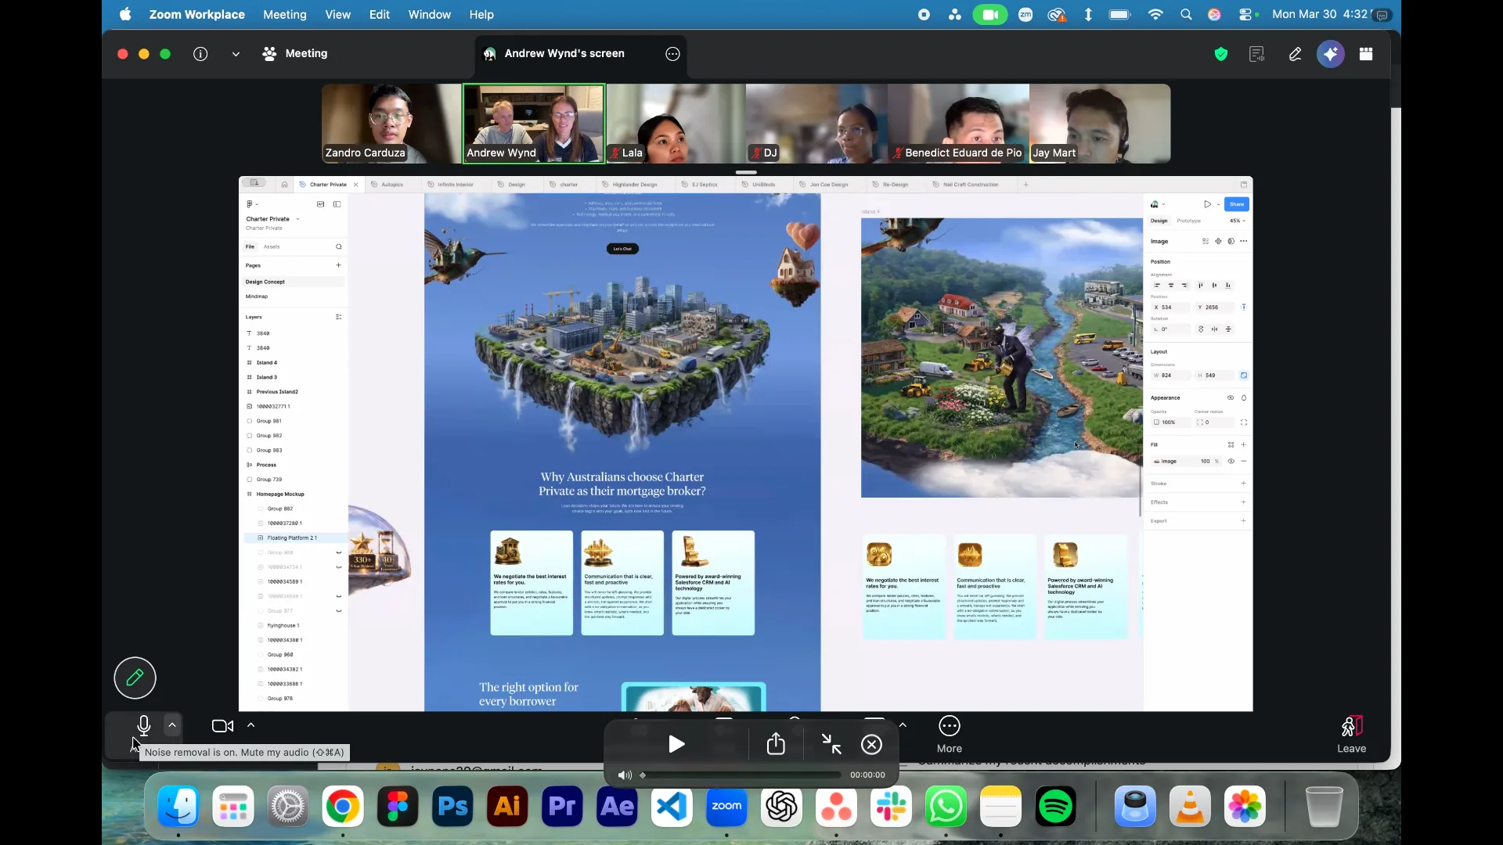
Task: Open the blend mode droplet icon in Appearance
Action: point(1244,398)
